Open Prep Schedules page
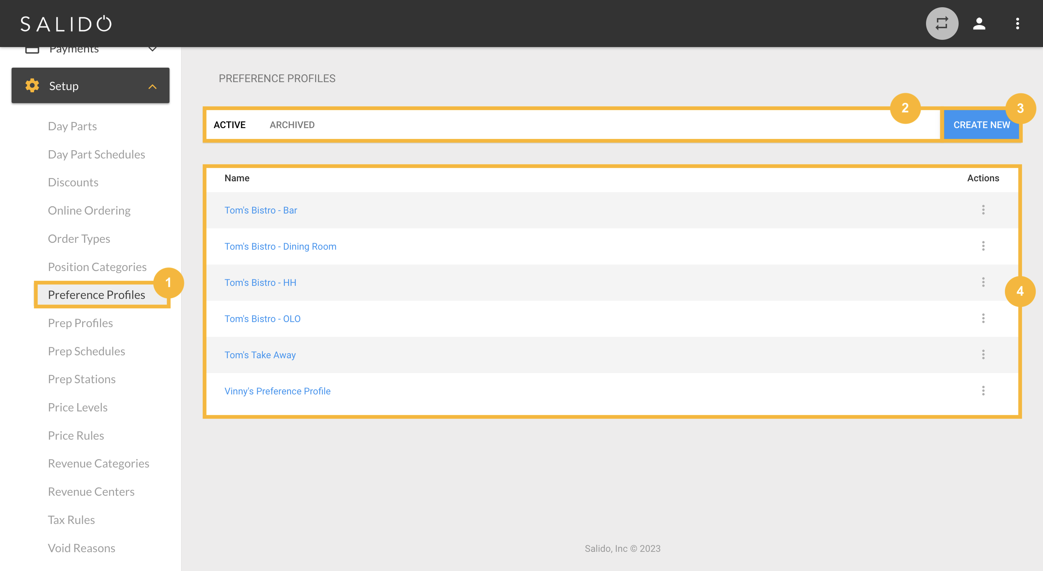The width and height of the screenshot is (1043, 571). (86, 351)
